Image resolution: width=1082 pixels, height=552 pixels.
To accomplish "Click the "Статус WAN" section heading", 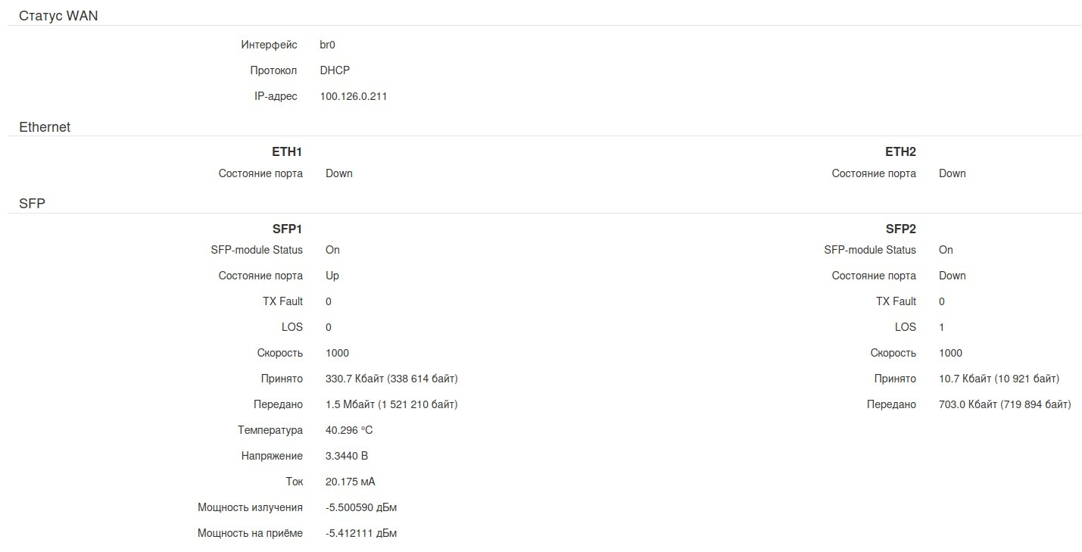I will pyautogui.click(x=58, y=15).
